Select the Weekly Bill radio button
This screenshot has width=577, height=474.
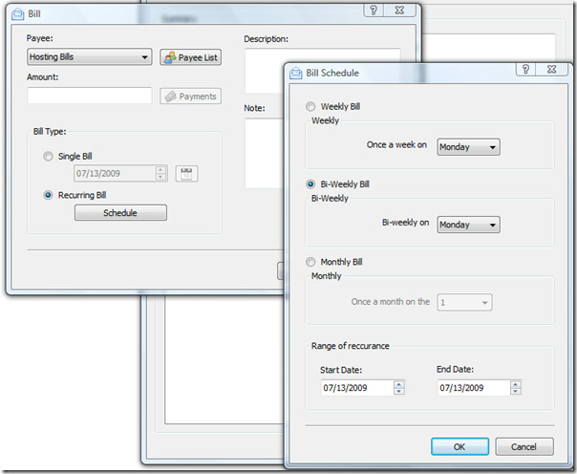point(310,107)
